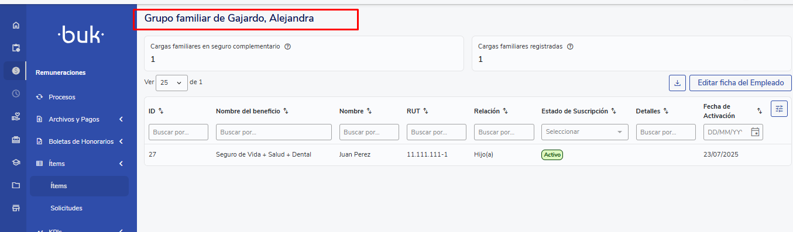Click Editar ficha del Empleado button
The height and width of the screenshot is (232, 793).
coord(740,83)
